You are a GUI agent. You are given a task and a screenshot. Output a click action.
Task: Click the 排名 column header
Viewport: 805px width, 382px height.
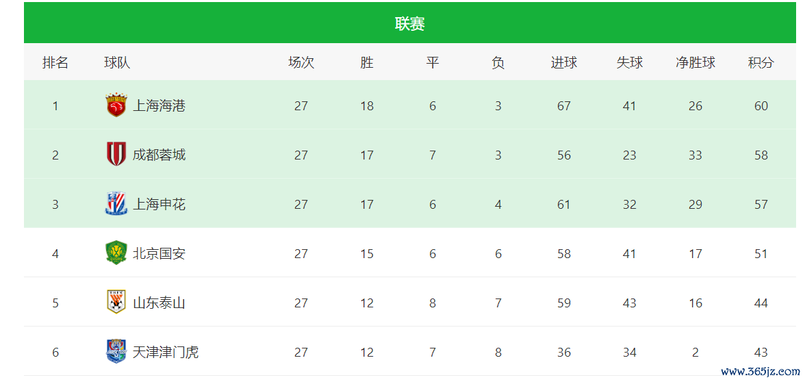click(55, 63)
